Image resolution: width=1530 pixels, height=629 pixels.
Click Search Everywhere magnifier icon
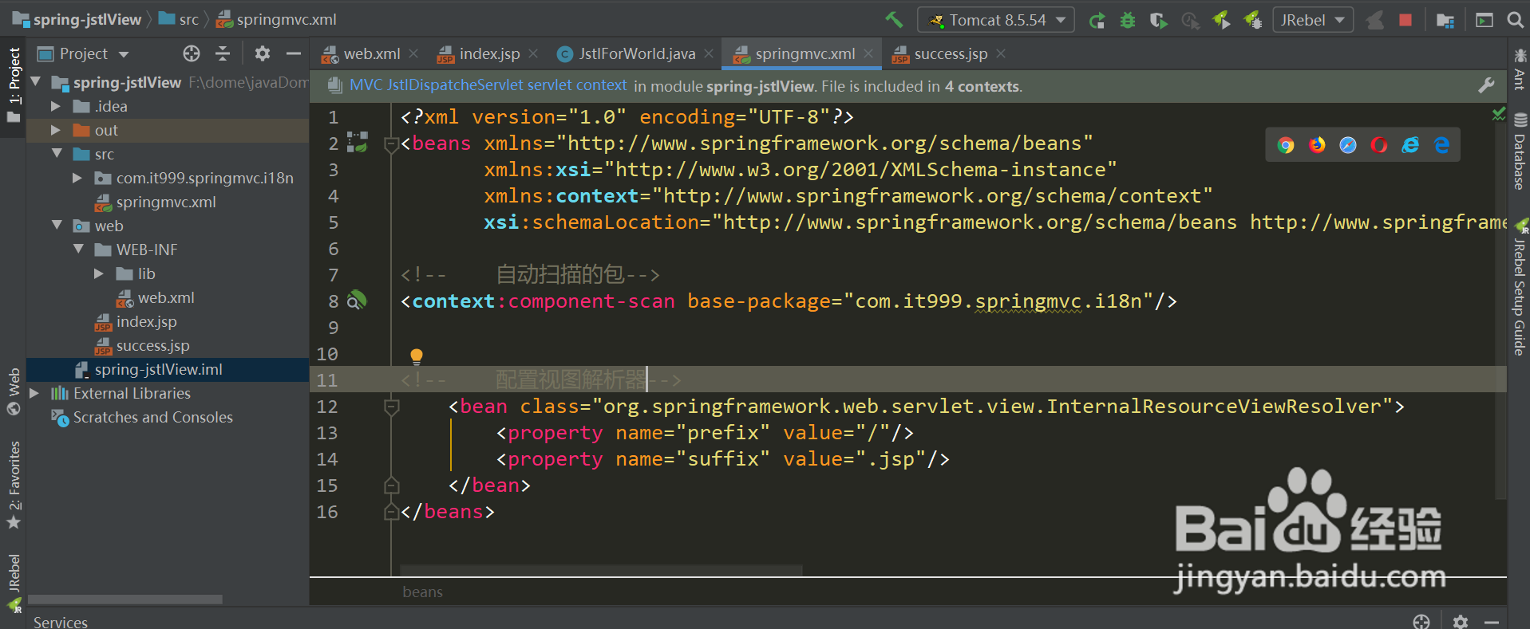tap(1515, 20)
